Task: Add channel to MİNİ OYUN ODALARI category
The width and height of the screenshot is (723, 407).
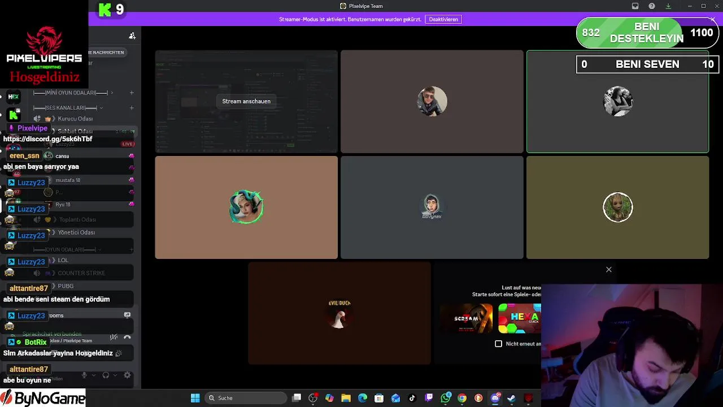Action: 132,93
